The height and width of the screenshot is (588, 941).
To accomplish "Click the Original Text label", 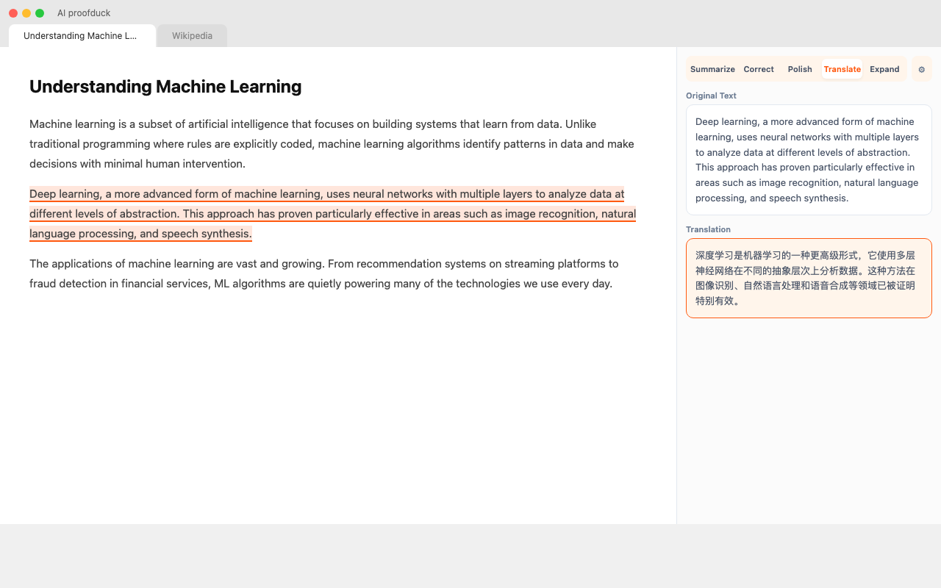I will (x=711, y=96).
